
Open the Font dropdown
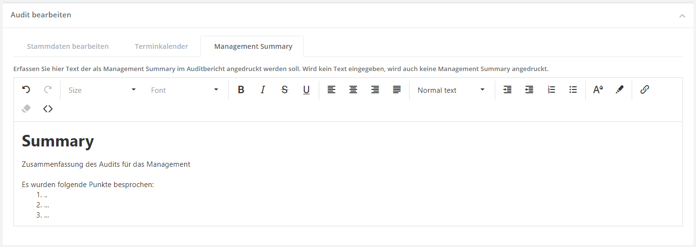coord(185,90)
